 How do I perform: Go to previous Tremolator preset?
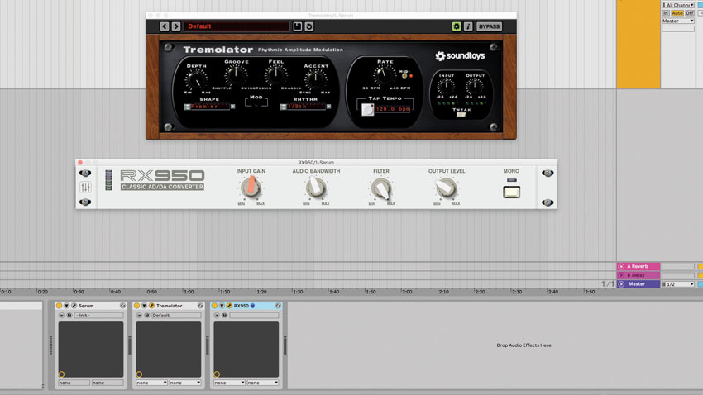[x=165, y=26]
